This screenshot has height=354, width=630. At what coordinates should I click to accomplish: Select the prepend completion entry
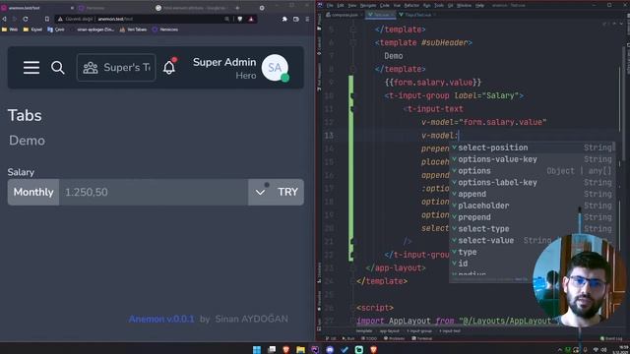pyautogui.click(x=532, y=217)
